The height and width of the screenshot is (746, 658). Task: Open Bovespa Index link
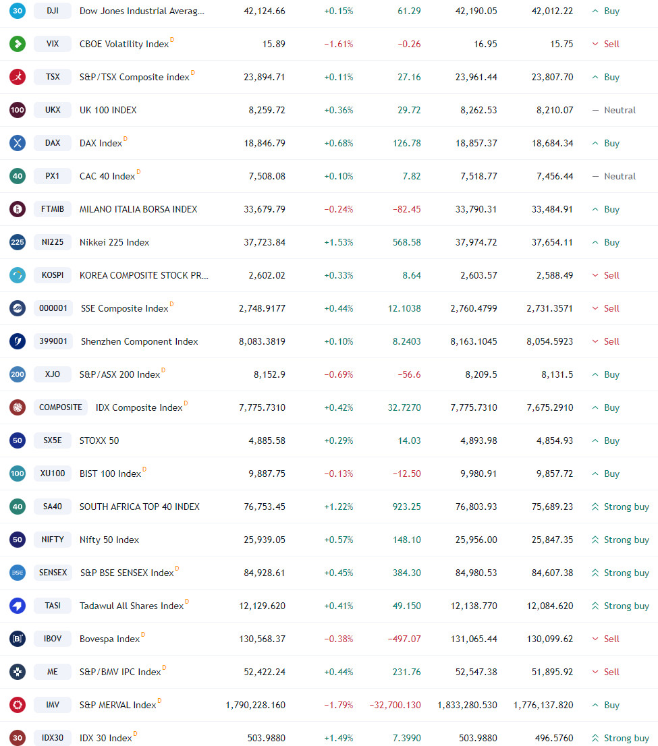click(109, 639)
